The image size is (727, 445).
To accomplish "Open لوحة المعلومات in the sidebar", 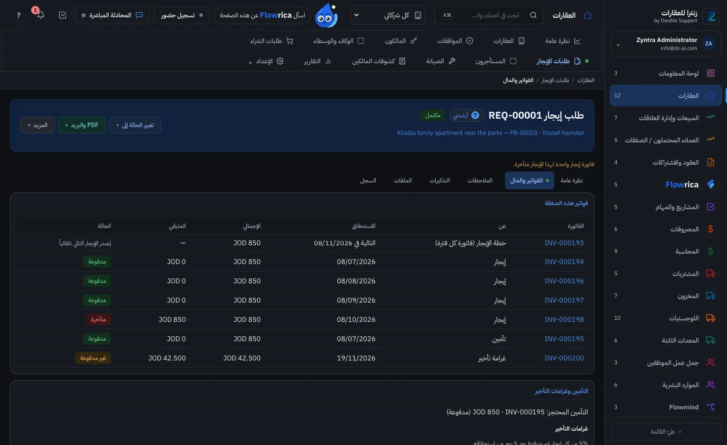I will pos(666,73).
